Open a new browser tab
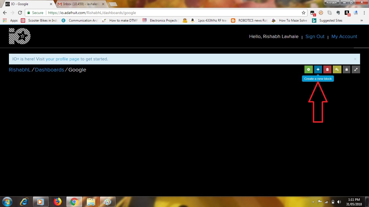This screenshot has width=369, height=207. coord(113,4)
